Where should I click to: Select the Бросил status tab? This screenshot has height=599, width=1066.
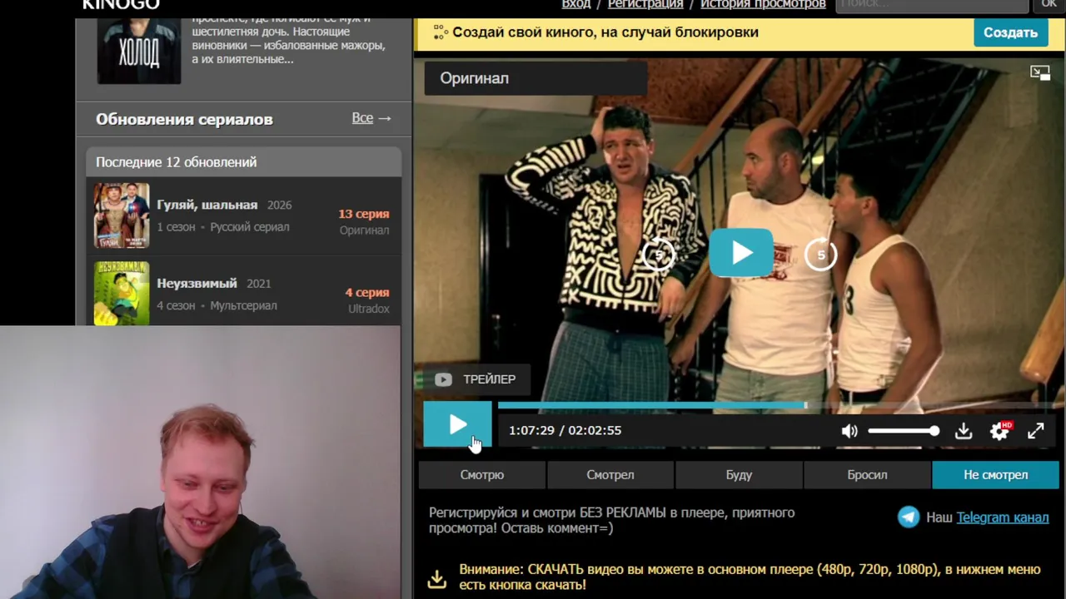pos(867,475)
